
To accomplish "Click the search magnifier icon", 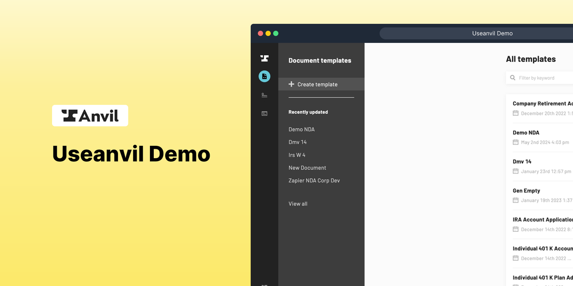I will (x=513, y=78).
